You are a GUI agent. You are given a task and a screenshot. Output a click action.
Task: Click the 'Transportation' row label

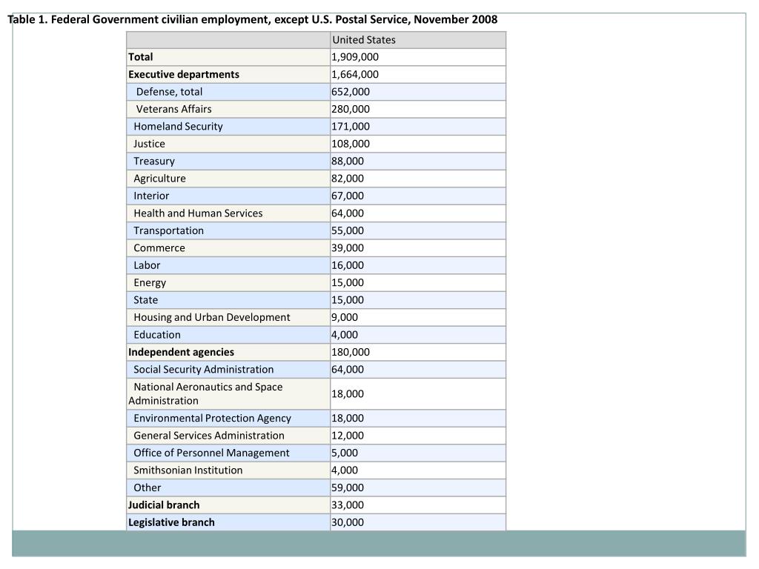point(168,231)
